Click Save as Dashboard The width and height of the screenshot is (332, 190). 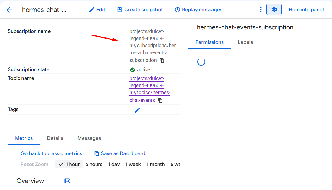click(120, 153)
